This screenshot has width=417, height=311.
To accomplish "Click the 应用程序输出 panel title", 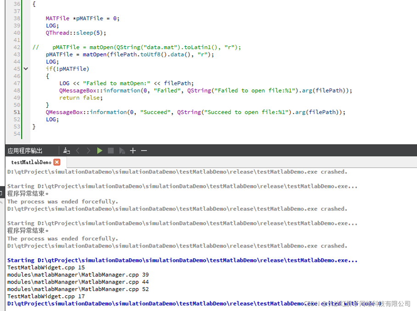I will pos(25,151).
